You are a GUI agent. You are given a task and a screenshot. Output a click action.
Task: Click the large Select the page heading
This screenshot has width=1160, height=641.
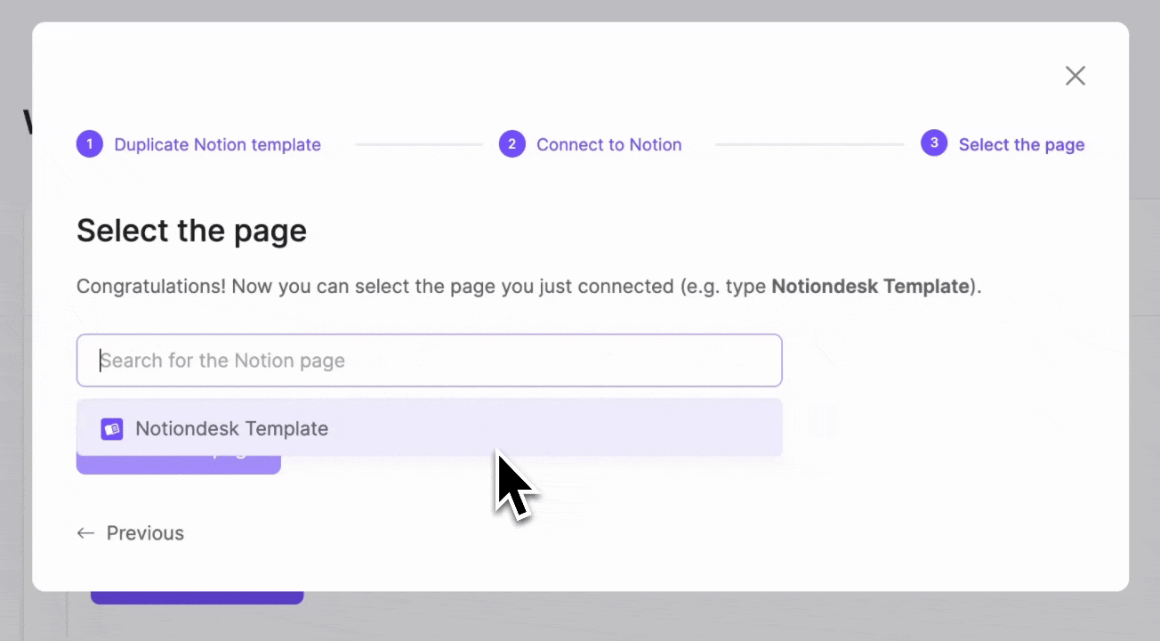pos(191,231)
